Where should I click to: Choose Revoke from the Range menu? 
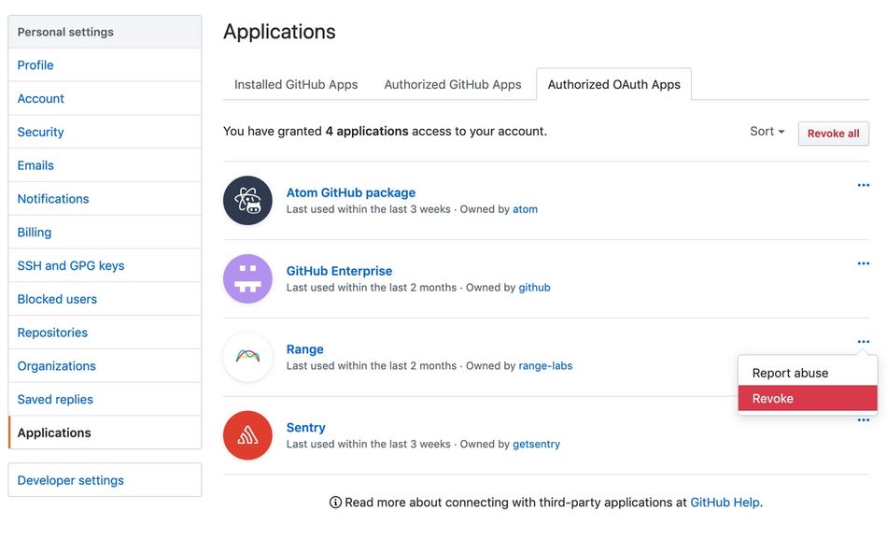coord(808,399)
